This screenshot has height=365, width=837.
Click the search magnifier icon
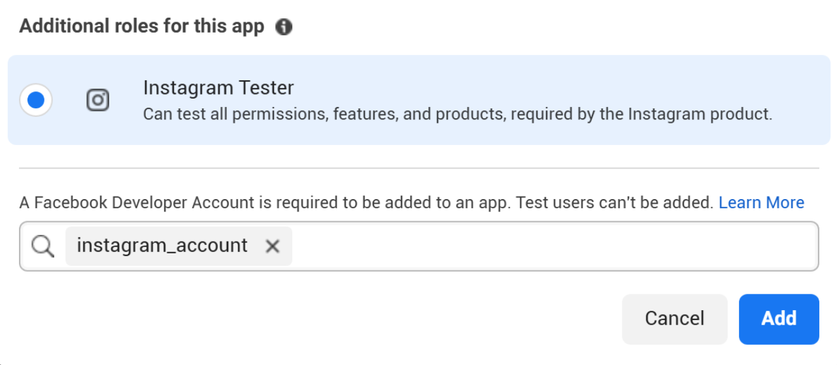click(43, 246)
